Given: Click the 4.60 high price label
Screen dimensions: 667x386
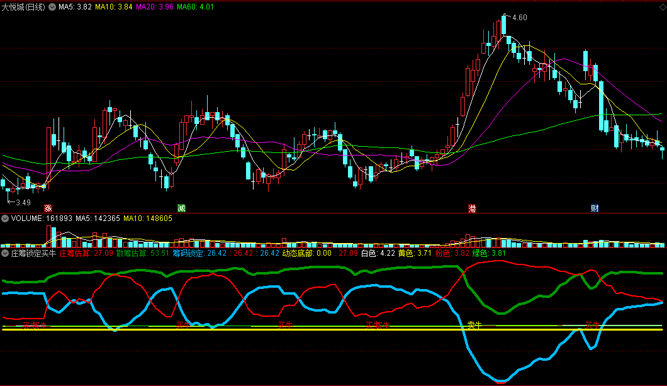Looking at the screenshot, I should point(519,18).
